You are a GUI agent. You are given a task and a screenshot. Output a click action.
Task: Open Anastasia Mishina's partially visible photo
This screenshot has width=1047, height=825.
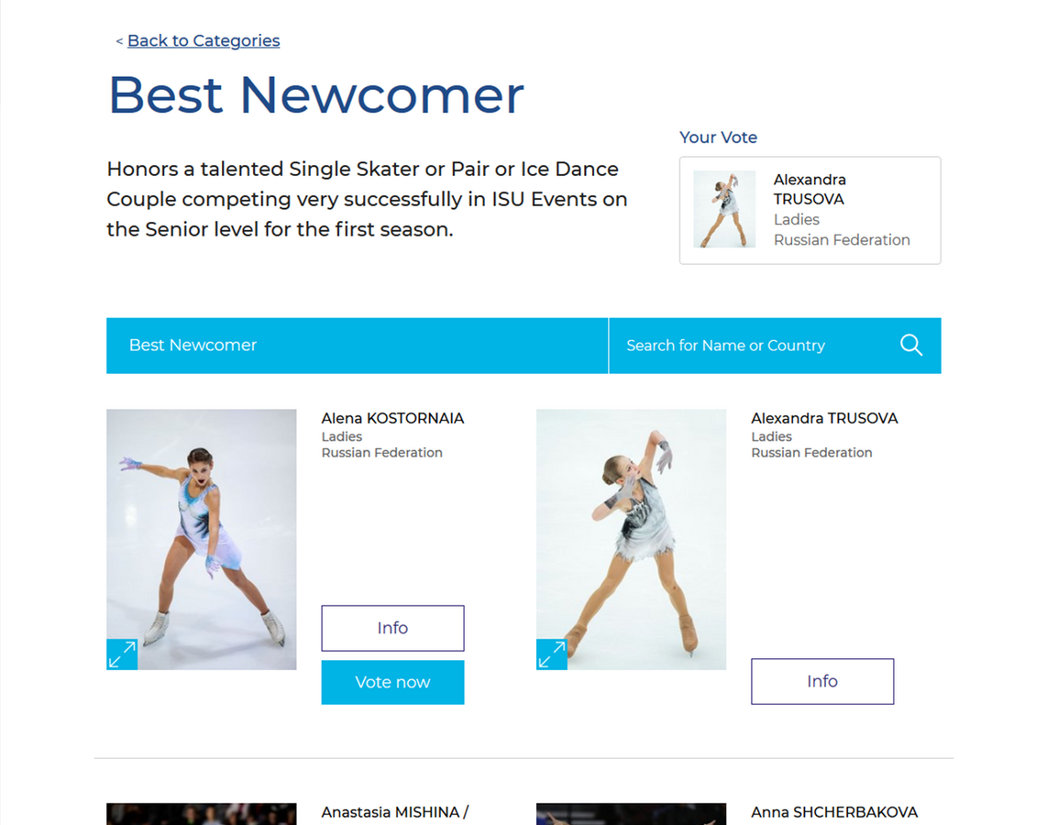tap(202, 814)
